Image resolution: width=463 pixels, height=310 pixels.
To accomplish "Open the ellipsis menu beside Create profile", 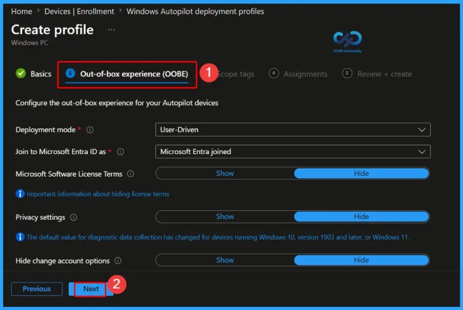I will [111, 30].
